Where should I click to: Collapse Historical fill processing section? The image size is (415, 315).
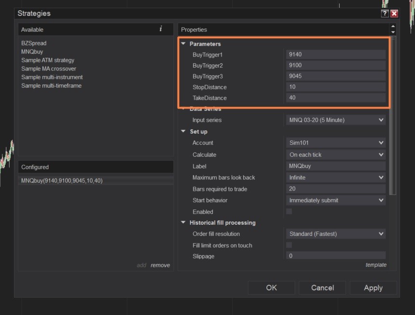click(x=183, y=223)
